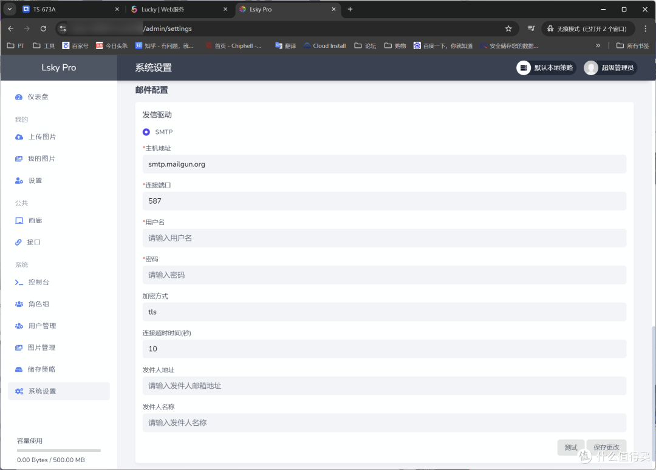Viewport: 656px width, 470px height.
Task: Open a new browser tab
Action: coord(350,9)
